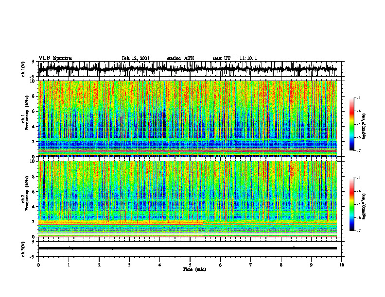Click the "ch.2 Frequency (kHz)" axis label
385x297 pixels.
pyautogui.click(x=25, y=193)
